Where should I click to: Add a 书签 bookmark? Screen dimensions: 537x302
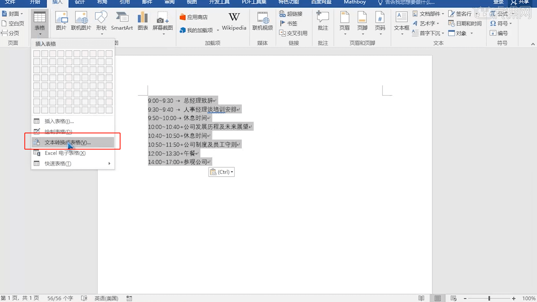coord(289,23)
